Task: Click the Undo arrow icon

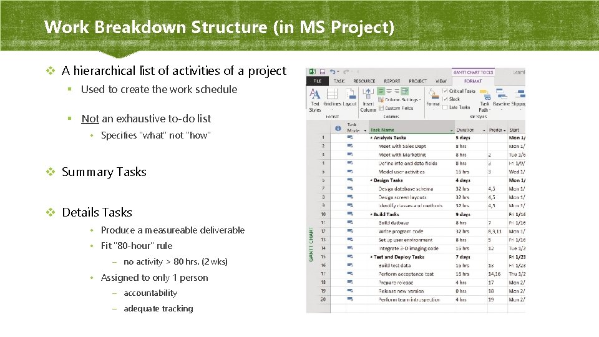Action: pos(333,72)
